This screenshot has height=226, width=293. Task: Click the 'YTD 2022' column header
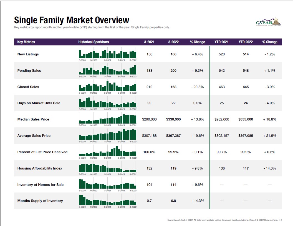coord(246,42)
